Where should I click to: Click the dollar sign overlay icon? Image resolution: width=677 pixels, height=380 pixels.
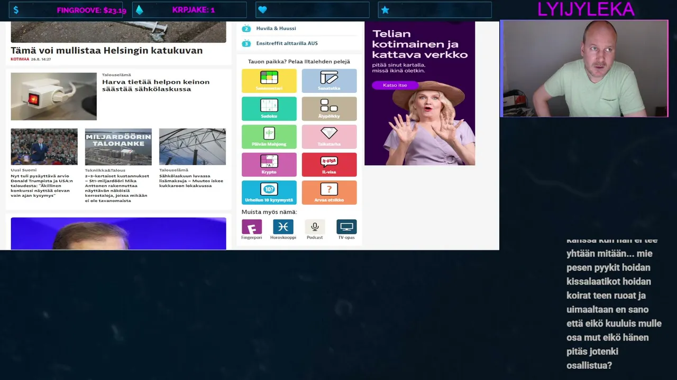click(x=16, y=10)
